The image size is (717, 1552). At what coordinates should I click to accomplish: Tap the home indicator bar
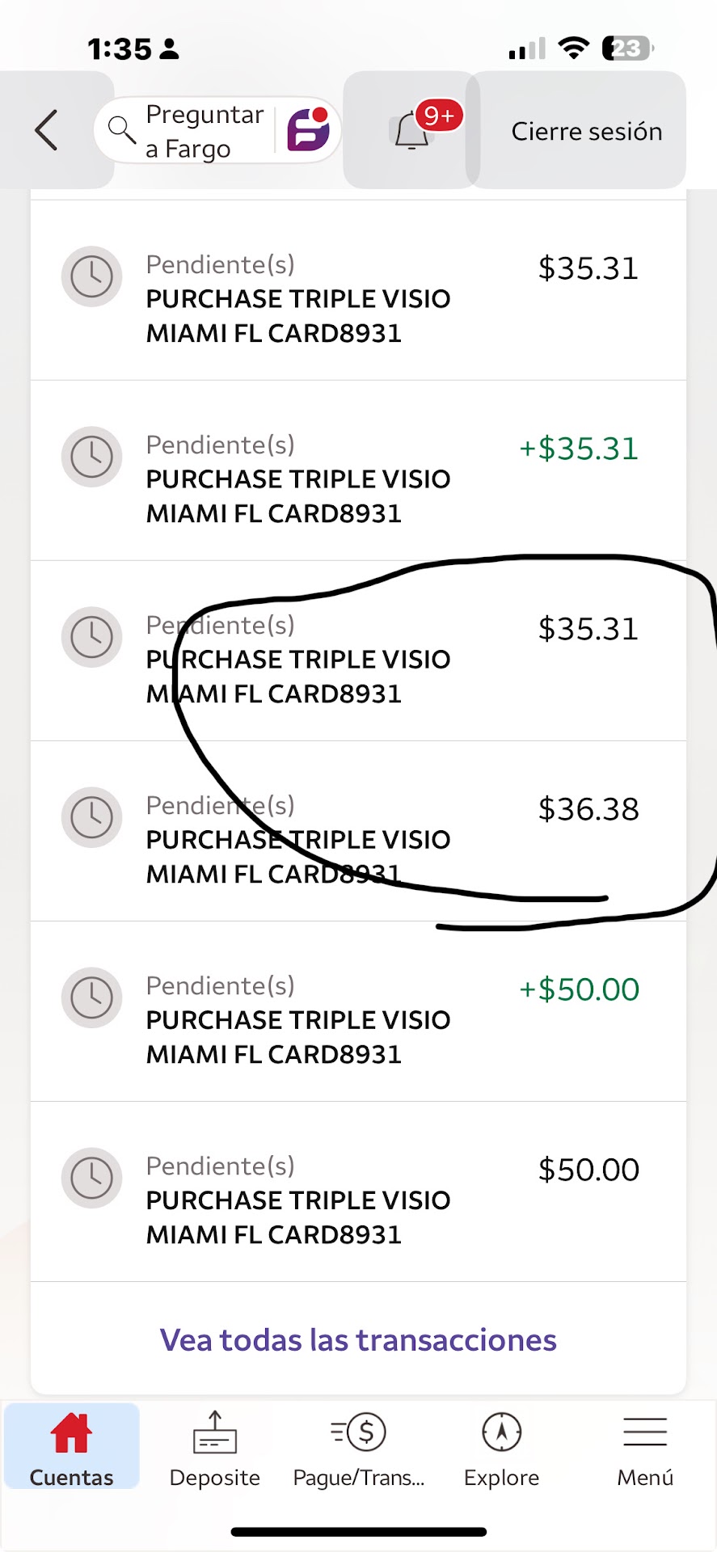(x=358, y=1532)
